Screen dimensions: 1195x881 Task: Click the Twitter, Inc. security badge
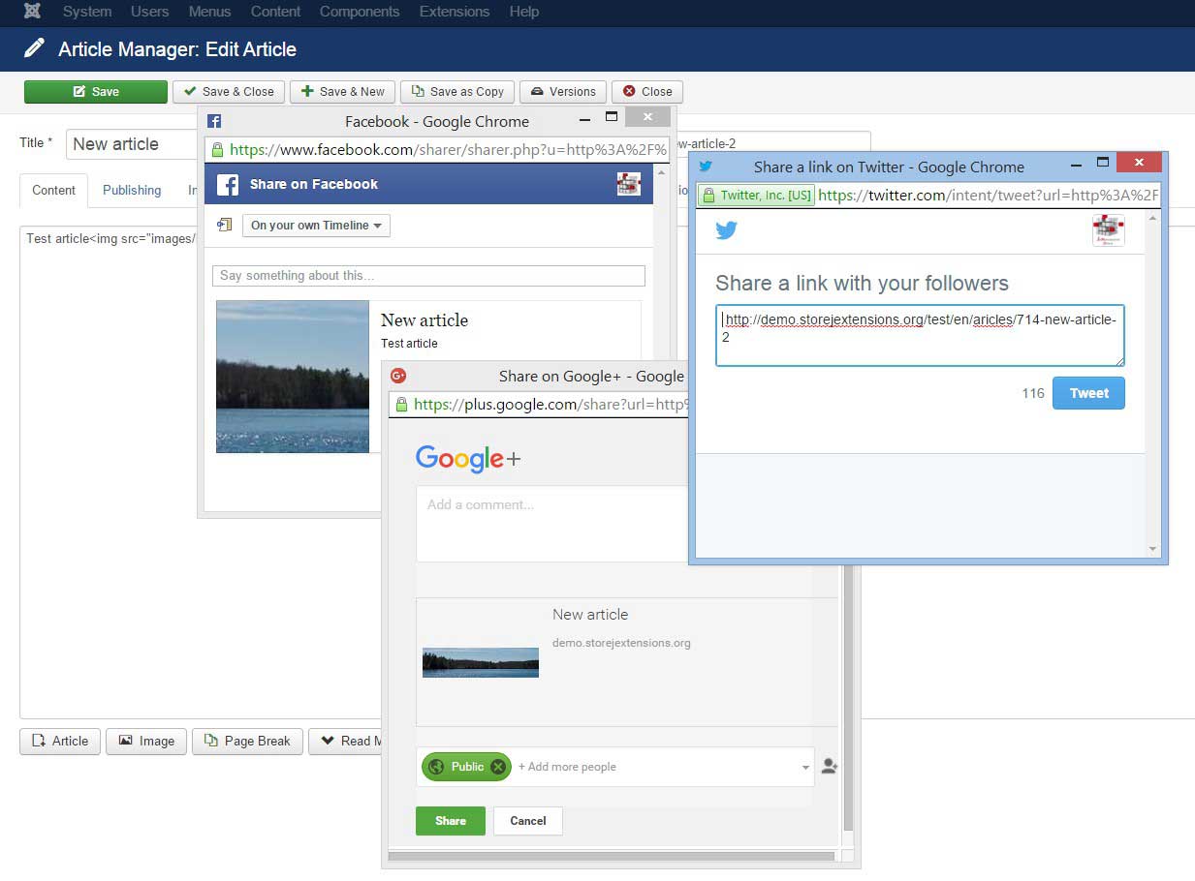[757, 196]
